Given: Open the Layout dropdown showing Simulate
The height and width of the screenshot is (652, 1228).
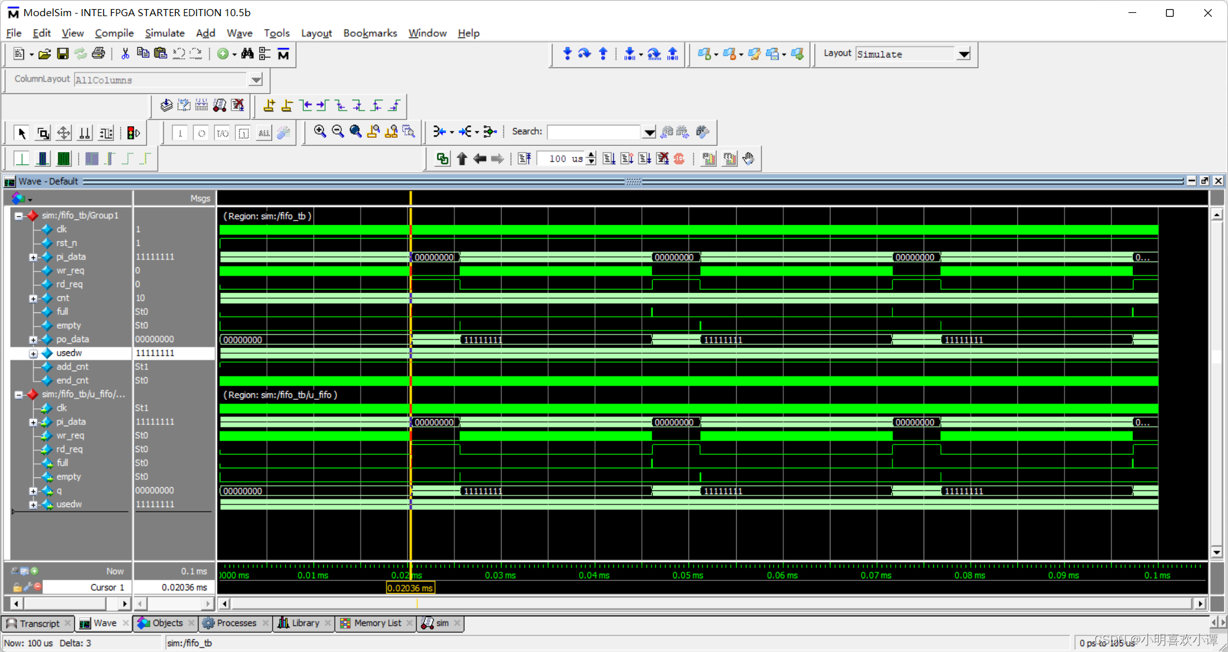Looking at the screenshot, I should pos(964,54).
